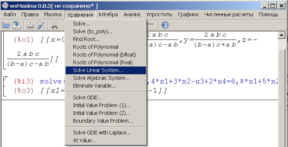Open the Файл menu

10,14
